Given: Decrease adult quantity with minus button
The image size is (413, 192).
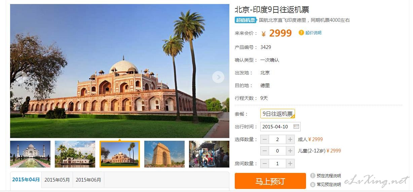Looking at the screenshot, I should (x=265, y=139).
